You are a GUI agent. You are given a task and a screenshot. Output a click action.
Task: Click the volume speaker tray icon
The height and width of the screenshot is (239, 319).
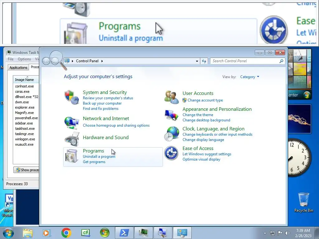coord(288,233)
